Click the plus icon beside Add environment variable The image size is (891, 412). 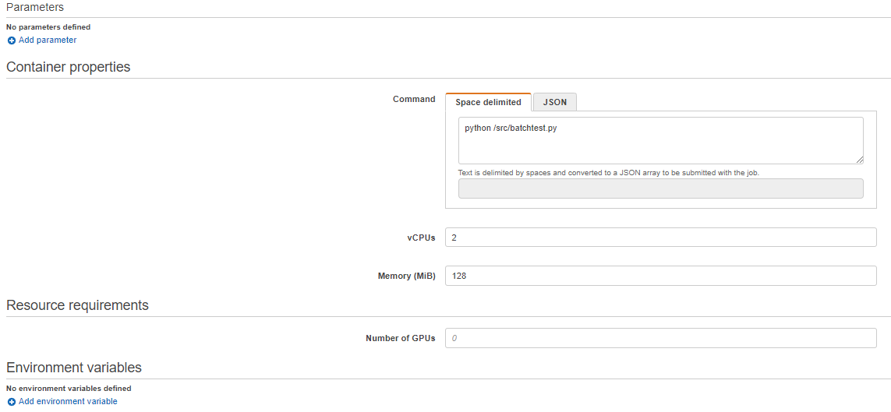(x=12, y=402)
